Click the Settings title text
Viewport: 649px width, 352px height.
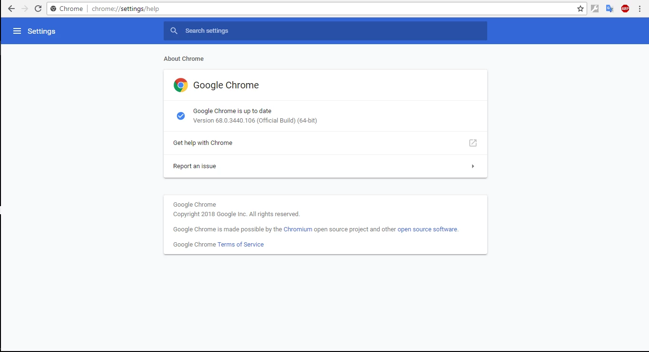point(41,31)
